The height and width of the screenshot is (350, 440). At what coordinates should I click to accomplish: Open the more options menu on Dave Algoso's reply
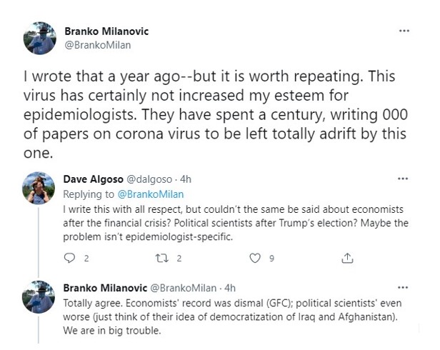point(404,180)
